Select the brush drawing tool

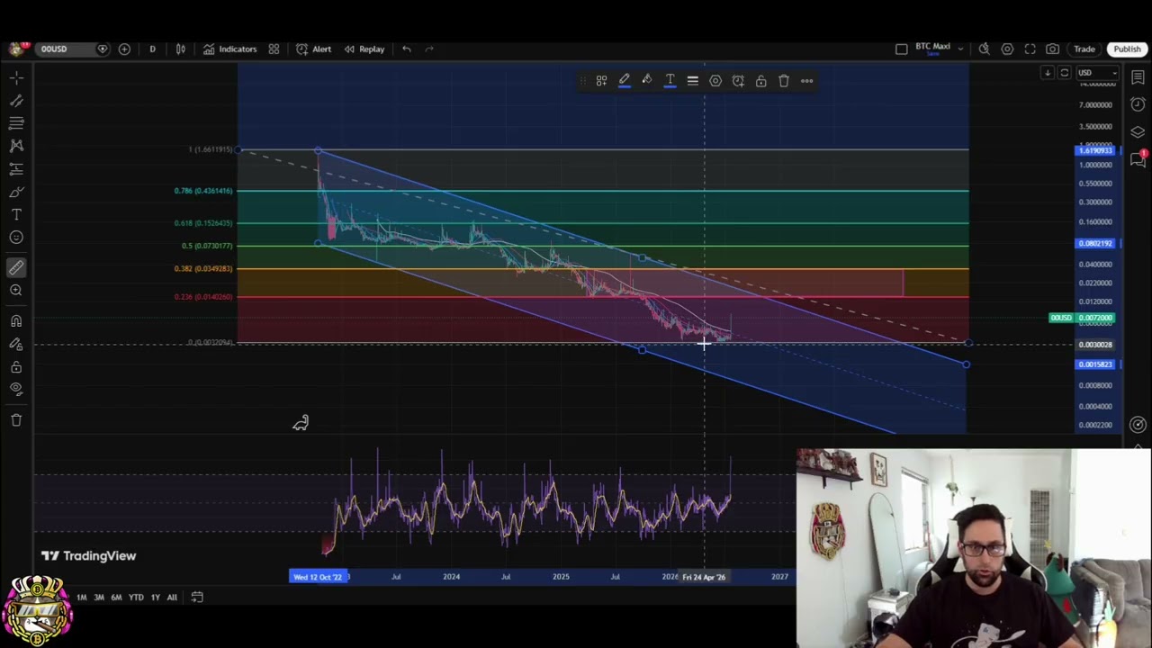pyautogui.click(x=16, y=192)
